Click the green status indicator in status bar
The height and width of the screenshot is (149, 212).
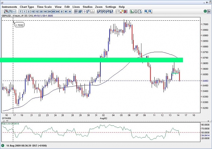3,146
